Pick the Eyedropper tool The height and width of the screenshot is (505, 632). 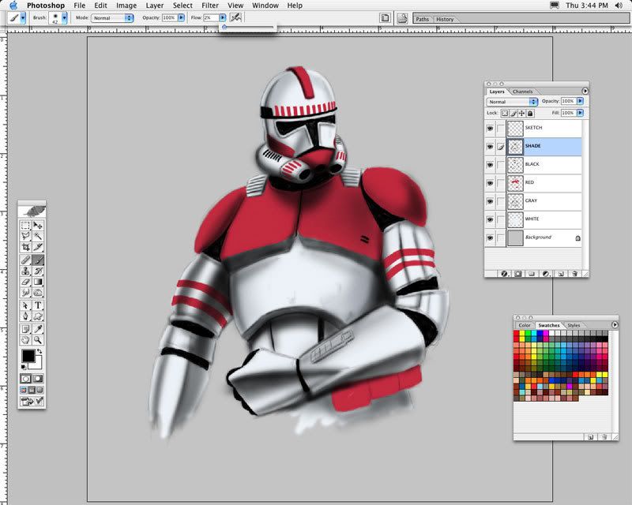[x=38, y=329]
